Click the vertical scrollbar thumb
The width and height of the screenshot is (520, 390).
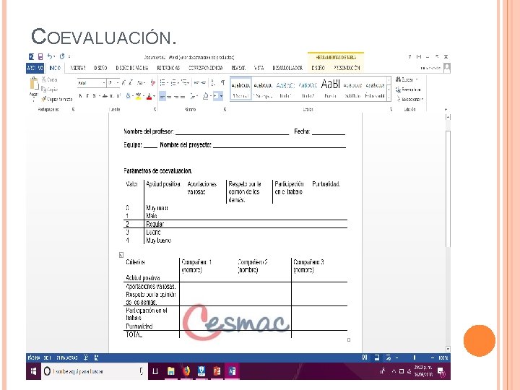click(448, 188)
